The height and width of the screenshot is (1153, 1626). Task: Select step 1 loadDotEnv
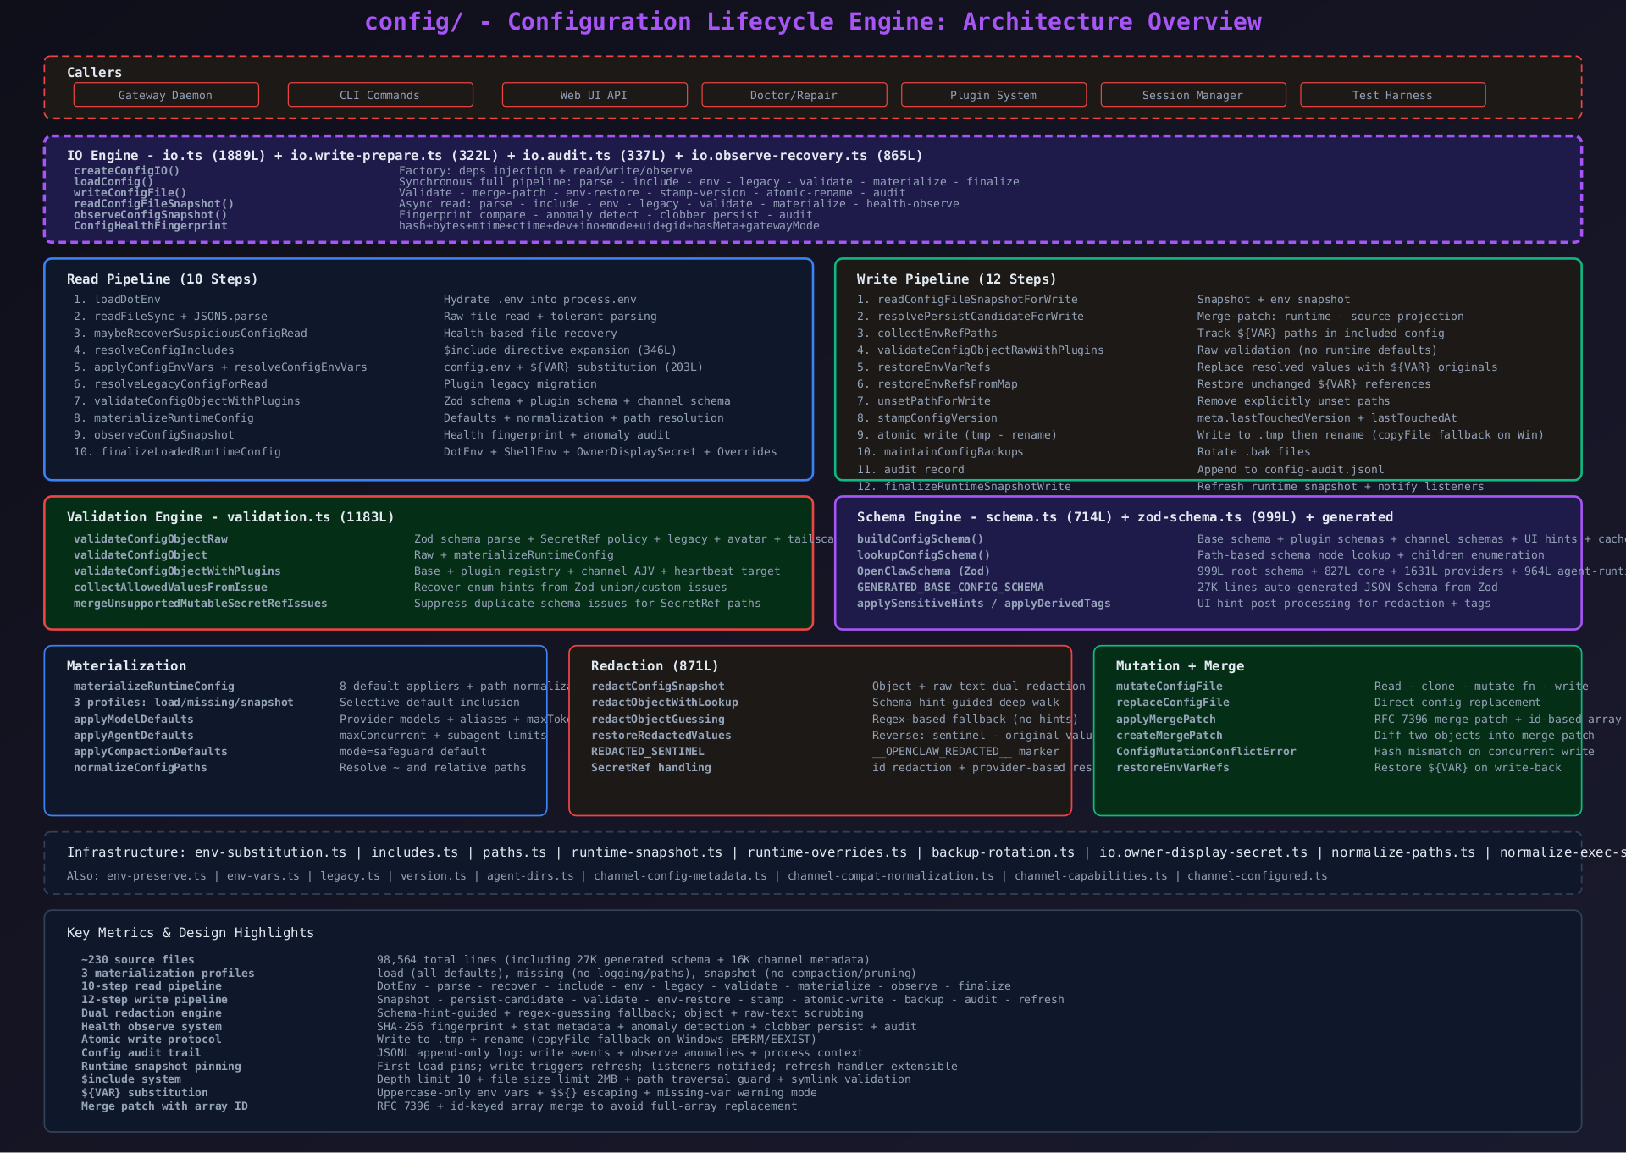pos(117,300)
